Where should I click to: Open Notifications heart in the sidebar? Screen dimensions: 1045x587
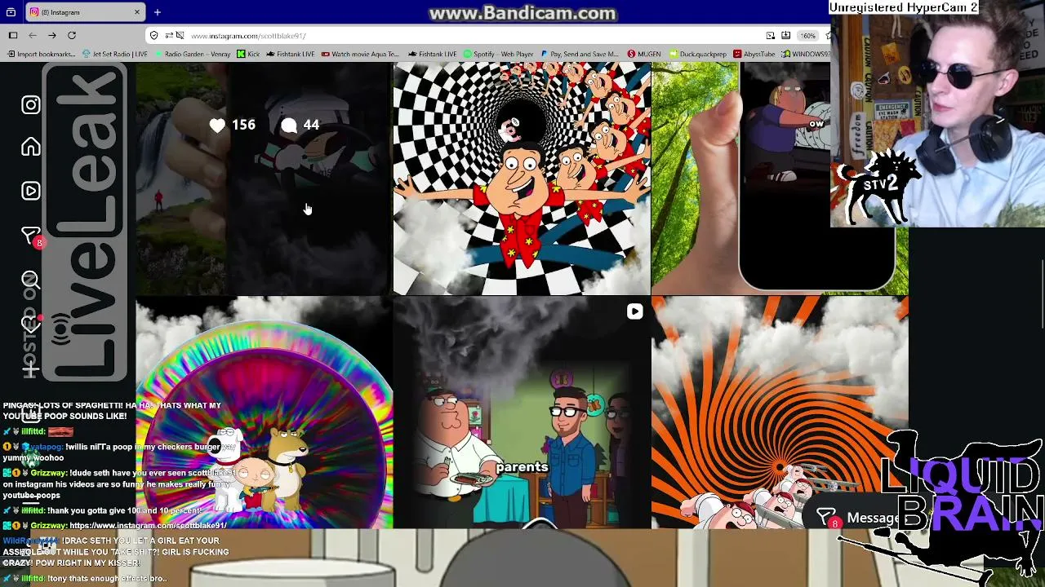click(x=31, y=324)
